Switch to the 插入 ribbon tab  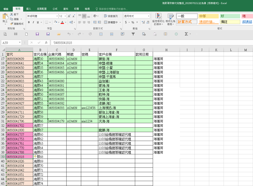tap(28, 9)
